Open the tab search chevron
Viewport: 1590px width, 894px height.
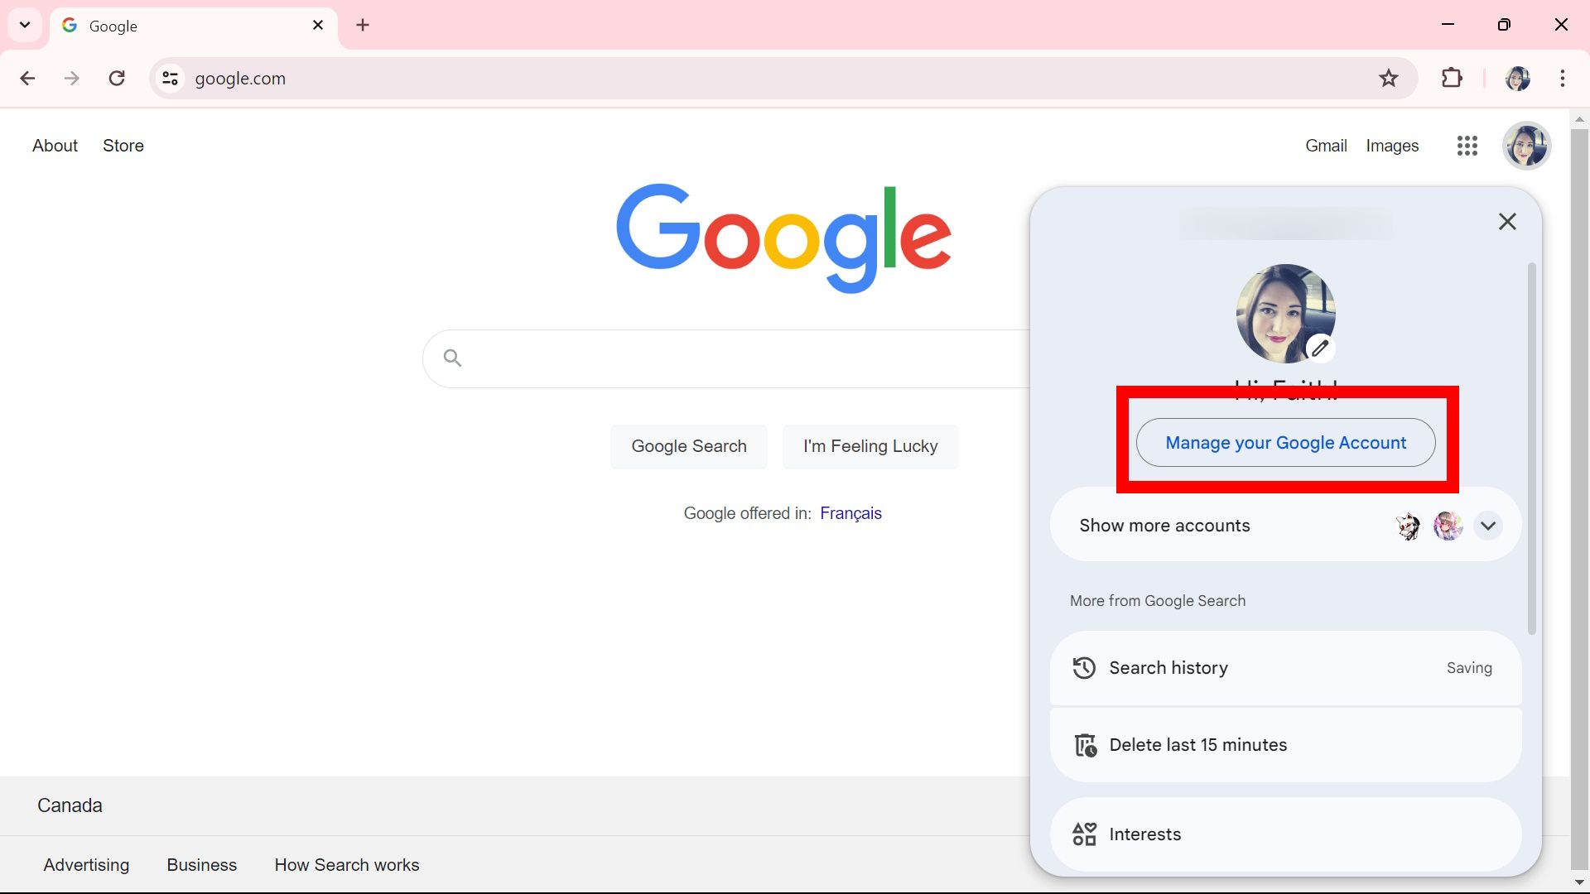(24, 25)
